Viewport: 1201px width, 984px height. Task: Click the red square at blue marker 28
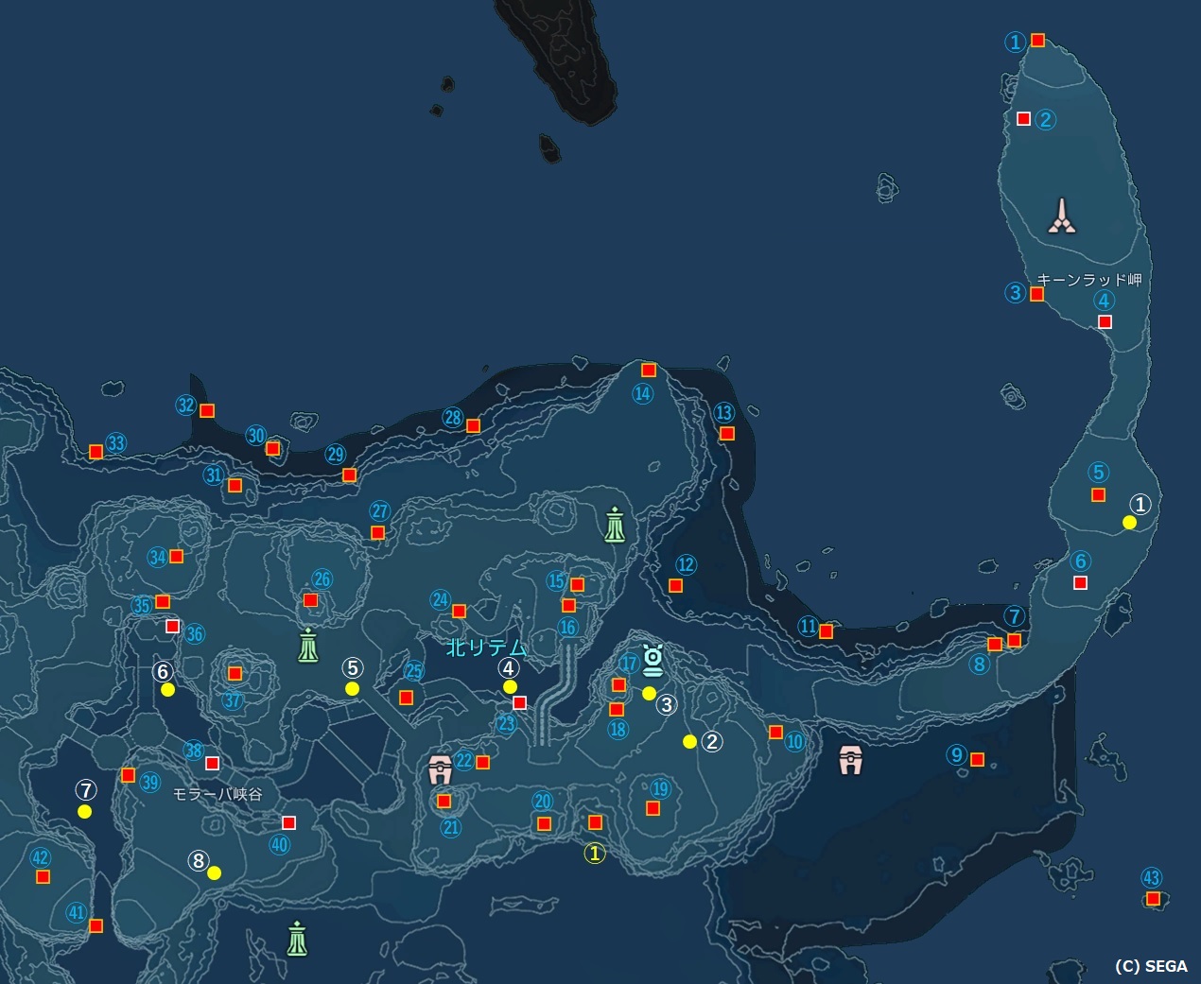[474, 426]
